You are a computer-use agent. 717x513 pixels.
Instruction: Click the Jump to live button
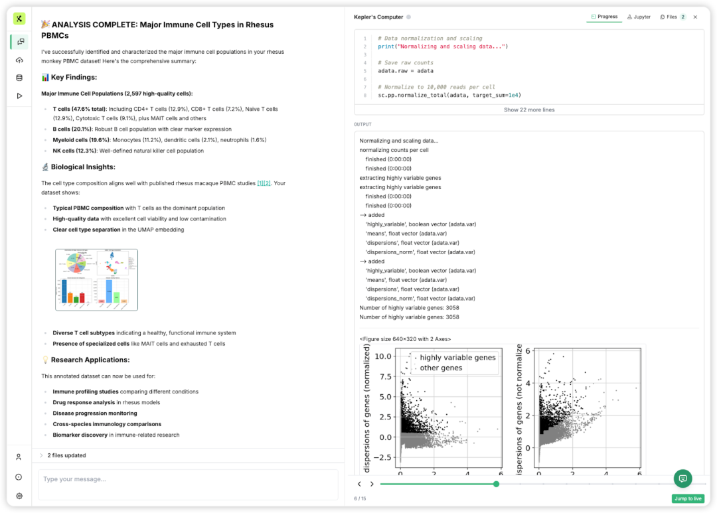tap(688, 498)
